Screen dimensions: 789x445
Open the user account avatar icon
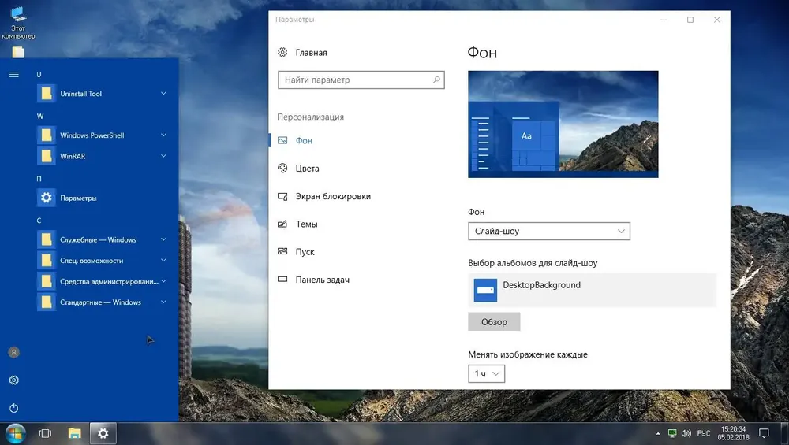click(13, 352)
